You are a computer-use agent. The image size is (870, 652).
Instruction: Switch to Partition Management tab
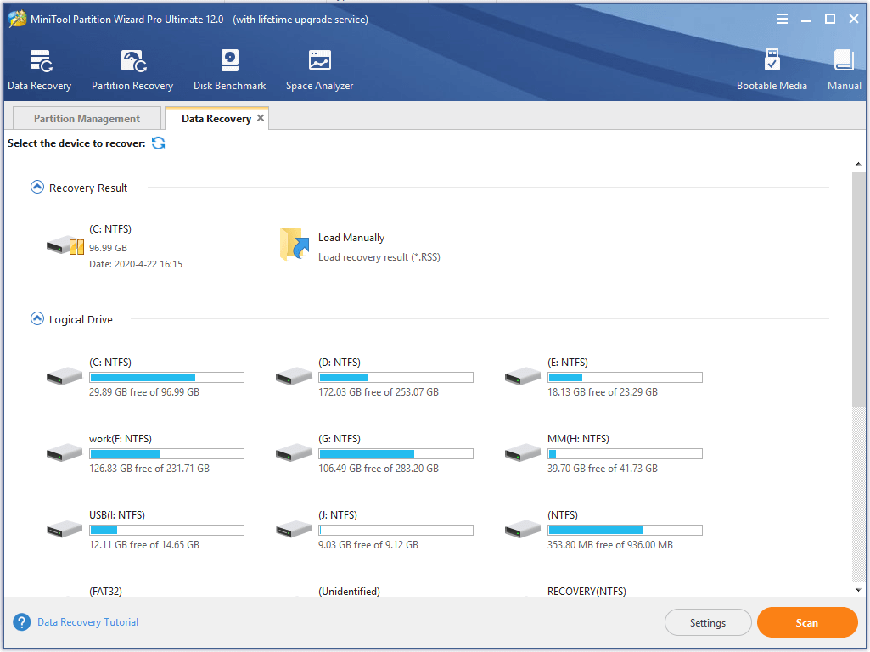click(x=87, y=119)
